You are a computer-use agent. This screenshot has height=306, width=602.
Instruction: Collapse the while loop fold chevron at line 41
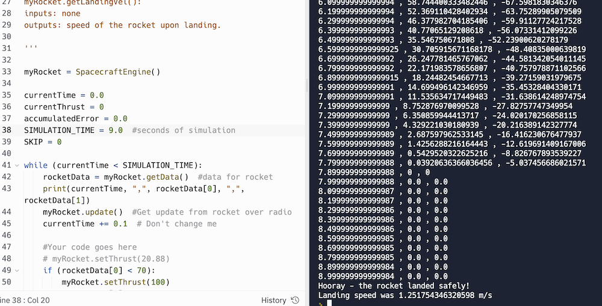tap(17, 165)
